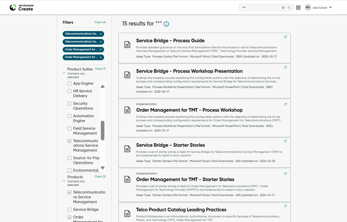This screenshot has height=222, width=347.
Task: Open Order Management Process Workshop external link icon
Action: 285,104
